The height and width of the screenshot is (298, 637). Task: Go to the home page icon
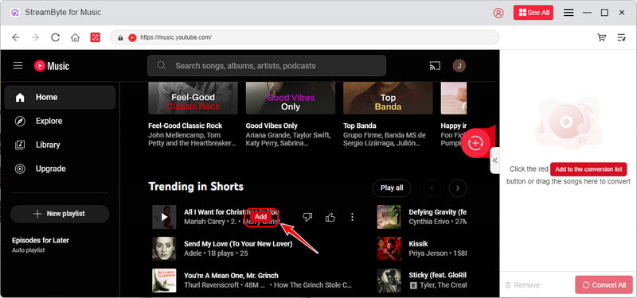point(75,37)
